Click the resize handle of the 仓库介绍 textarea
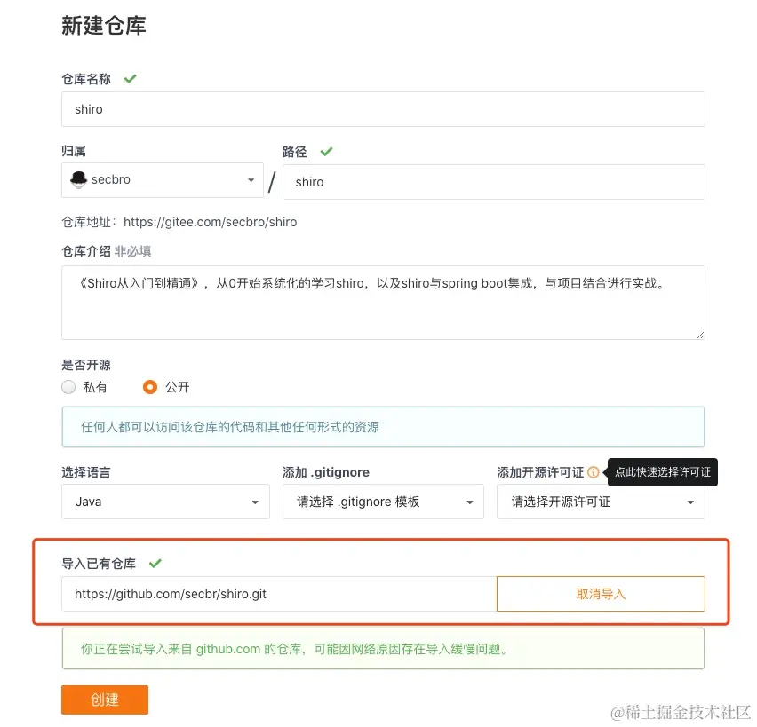The image size is (757, 727). pos(699,333)
